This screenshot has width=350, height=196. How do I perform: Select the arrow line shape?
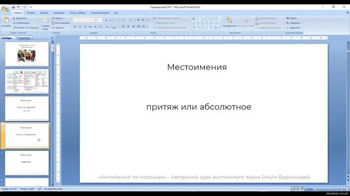click(x=202, y=19)
